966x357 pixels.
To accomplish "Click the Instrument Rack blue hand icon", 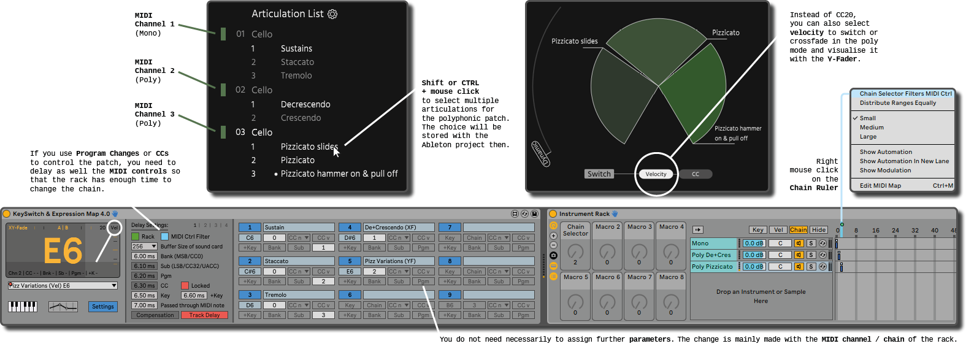I will (x=615, y=214).
